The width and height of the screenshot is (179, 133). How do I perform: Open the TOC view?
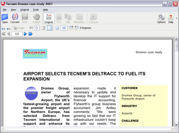point(59,18)
